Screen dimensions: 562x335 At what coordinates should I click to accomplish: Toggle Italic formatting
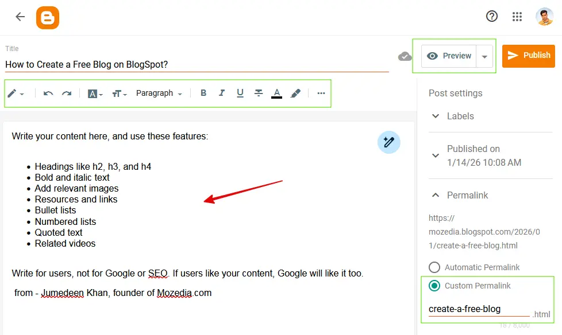(x=222, y=93)
